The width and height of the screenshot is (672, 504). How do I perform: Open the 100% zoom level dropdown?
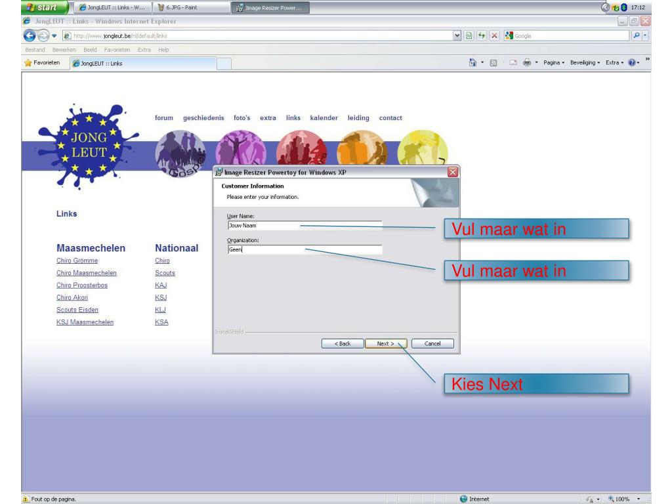coord(639,499)
